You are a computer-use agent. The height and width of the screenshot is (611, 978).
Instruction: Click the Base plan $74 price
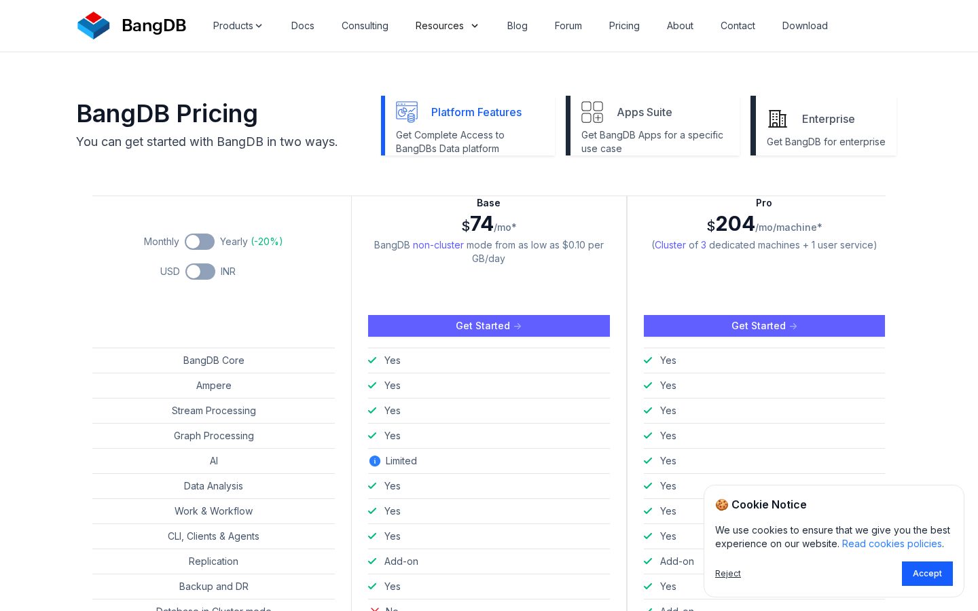[x=489, y=224]
